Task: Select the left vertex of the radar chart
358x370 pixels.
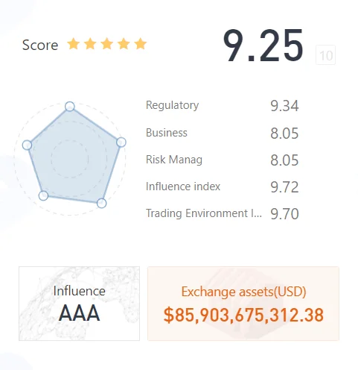Action: click(x=27, y=145)
